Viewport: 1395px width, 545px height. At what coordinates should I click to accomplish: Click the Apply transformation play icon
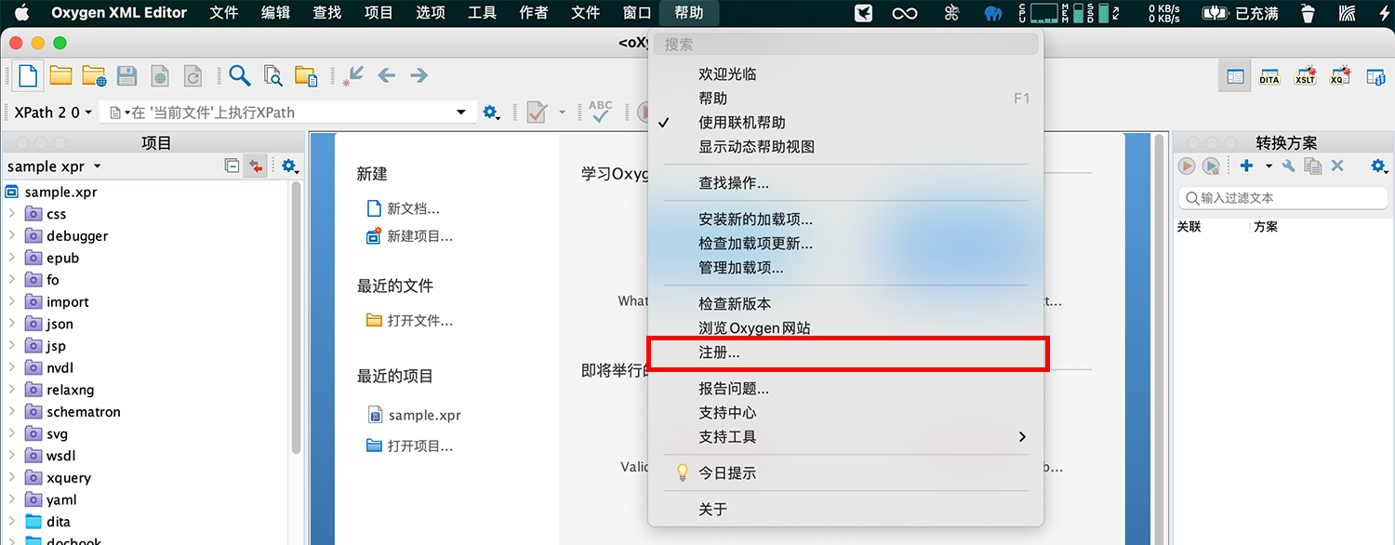[x=1187, y=166]
